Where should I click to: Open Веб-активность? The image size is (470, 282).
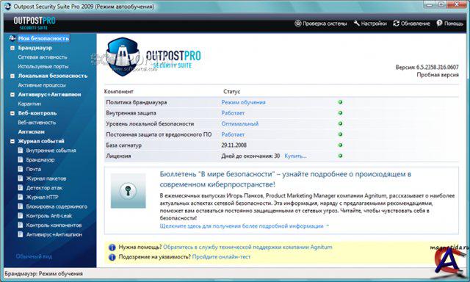tap(37, 122)
